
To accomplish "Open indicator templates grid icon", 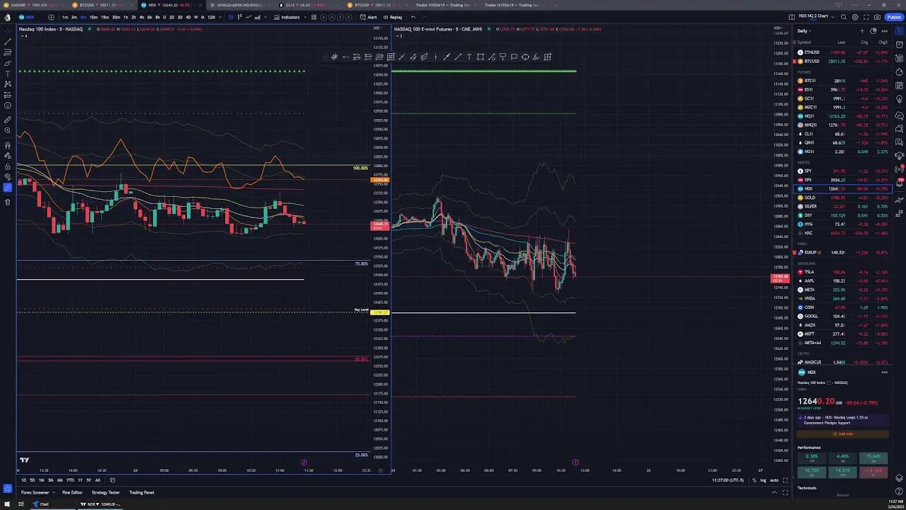I will [314, 17].
